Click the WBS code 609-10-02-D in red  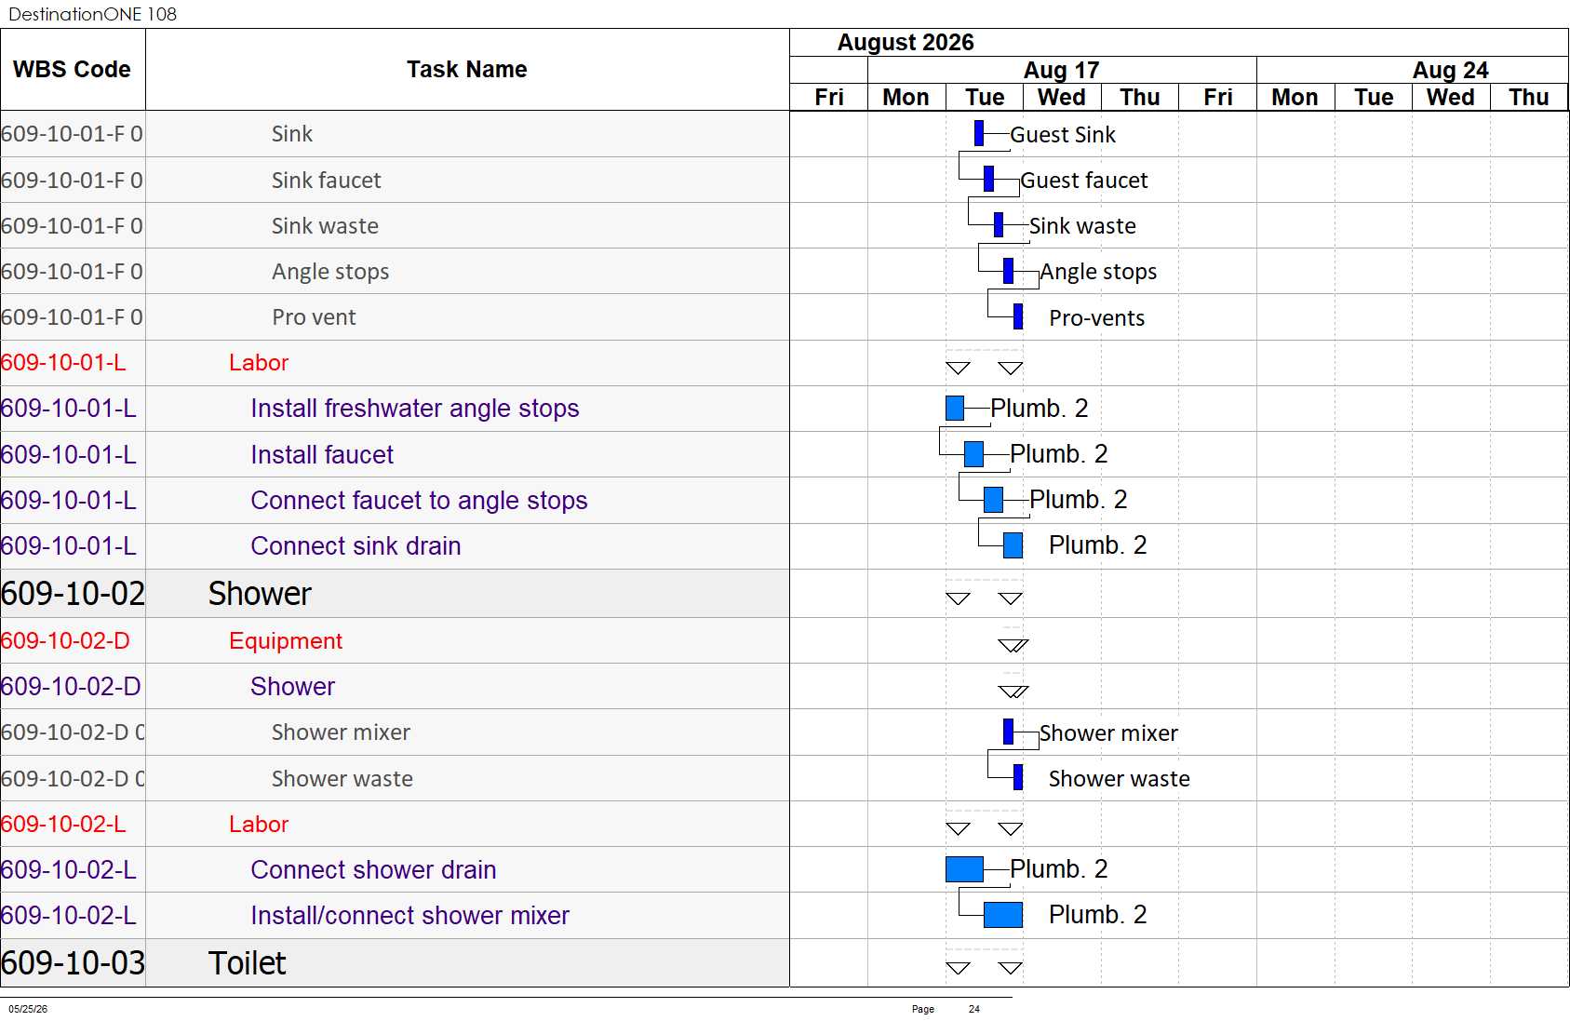click(x=65, y=640)
